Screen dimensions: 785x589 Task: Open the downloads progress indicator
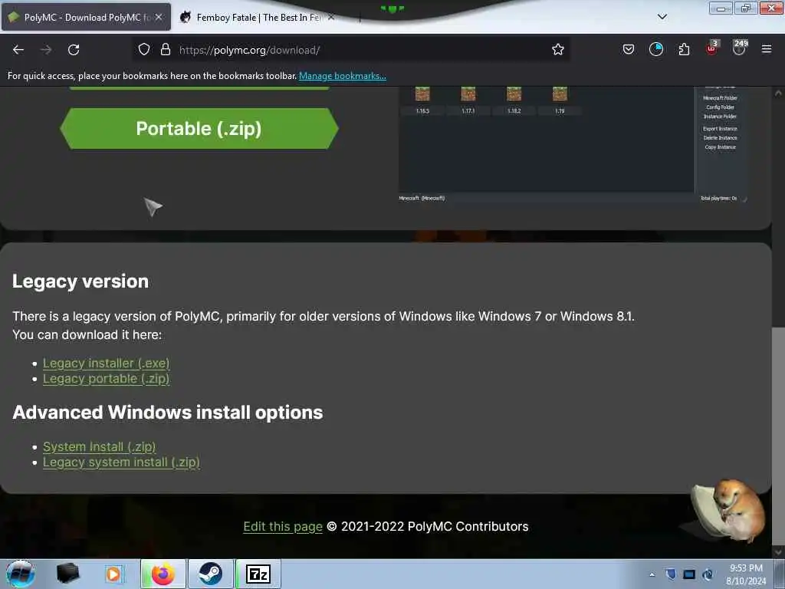656,50
